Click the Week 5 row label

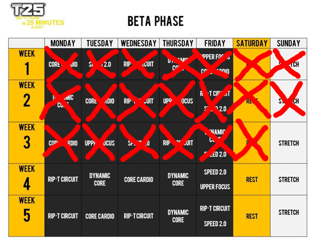click(27, 216)
